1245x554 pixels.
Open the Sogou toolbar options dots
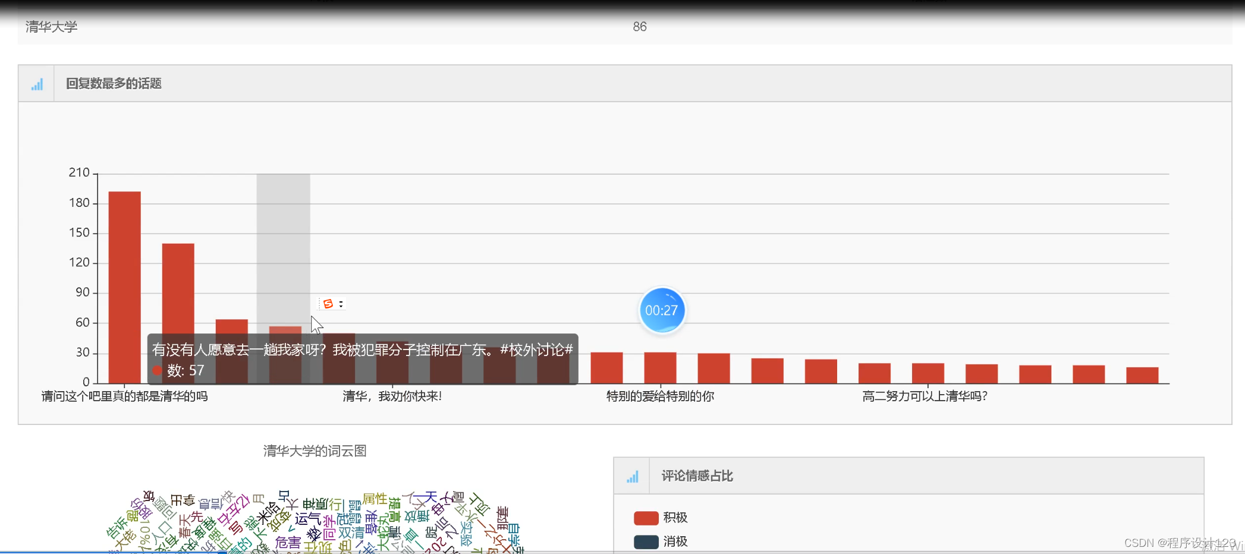point(341,304)
